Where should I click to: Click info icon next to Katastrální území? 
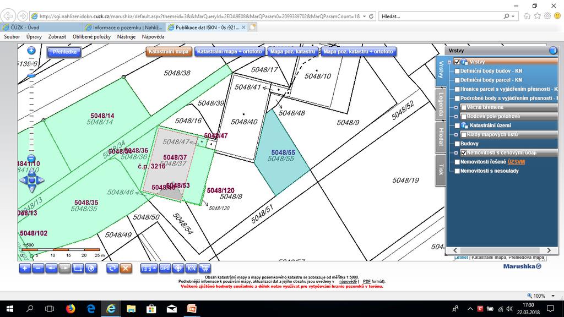[x=464, y=125]
